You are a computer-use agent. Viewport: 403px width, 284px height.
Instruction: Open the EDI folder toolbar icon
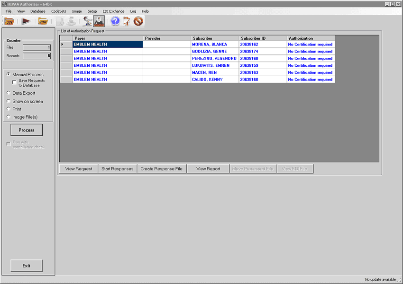click(x=43, y=21)
